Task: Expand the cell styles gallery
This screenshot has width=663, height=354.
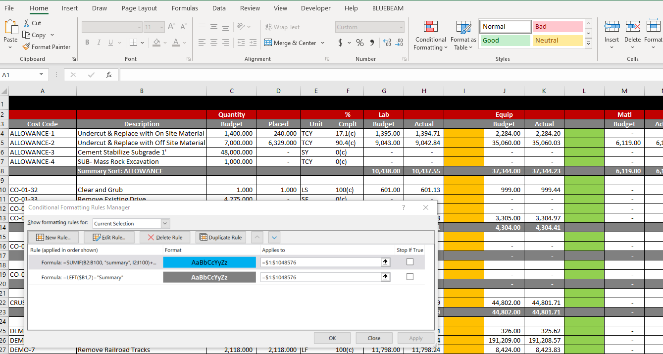Action: pos(588,44)
